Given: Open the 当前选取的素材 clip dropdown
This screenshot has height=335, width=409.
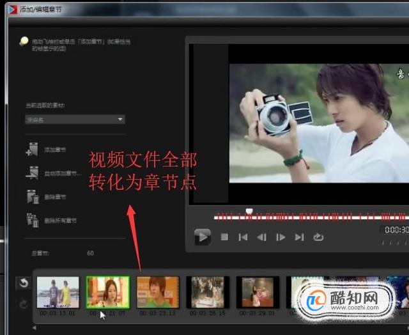Looking at the screenshot, I should 75,120.
